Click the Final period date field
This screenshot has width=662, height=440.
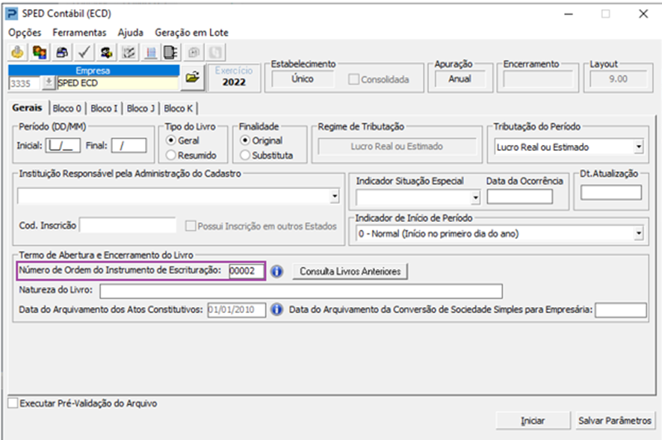pos(129,146)
